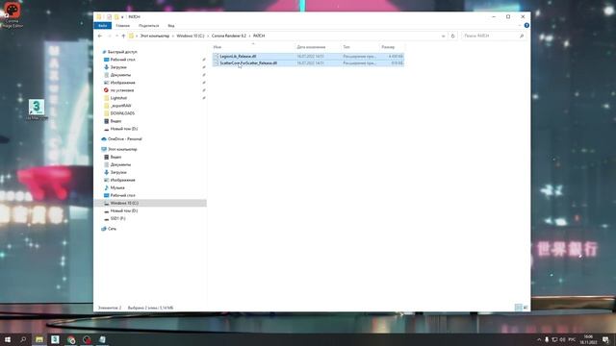Click the file icon of LegionLib_Release.dll
616x346 pixels.
click(x=216, y=56)
